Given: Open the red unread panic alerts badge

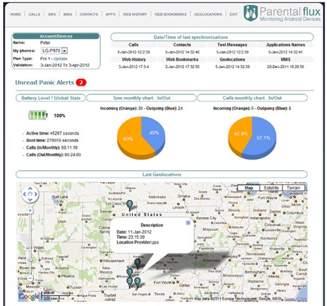Looking at the screenshot, I should click(x=81, y=83).
